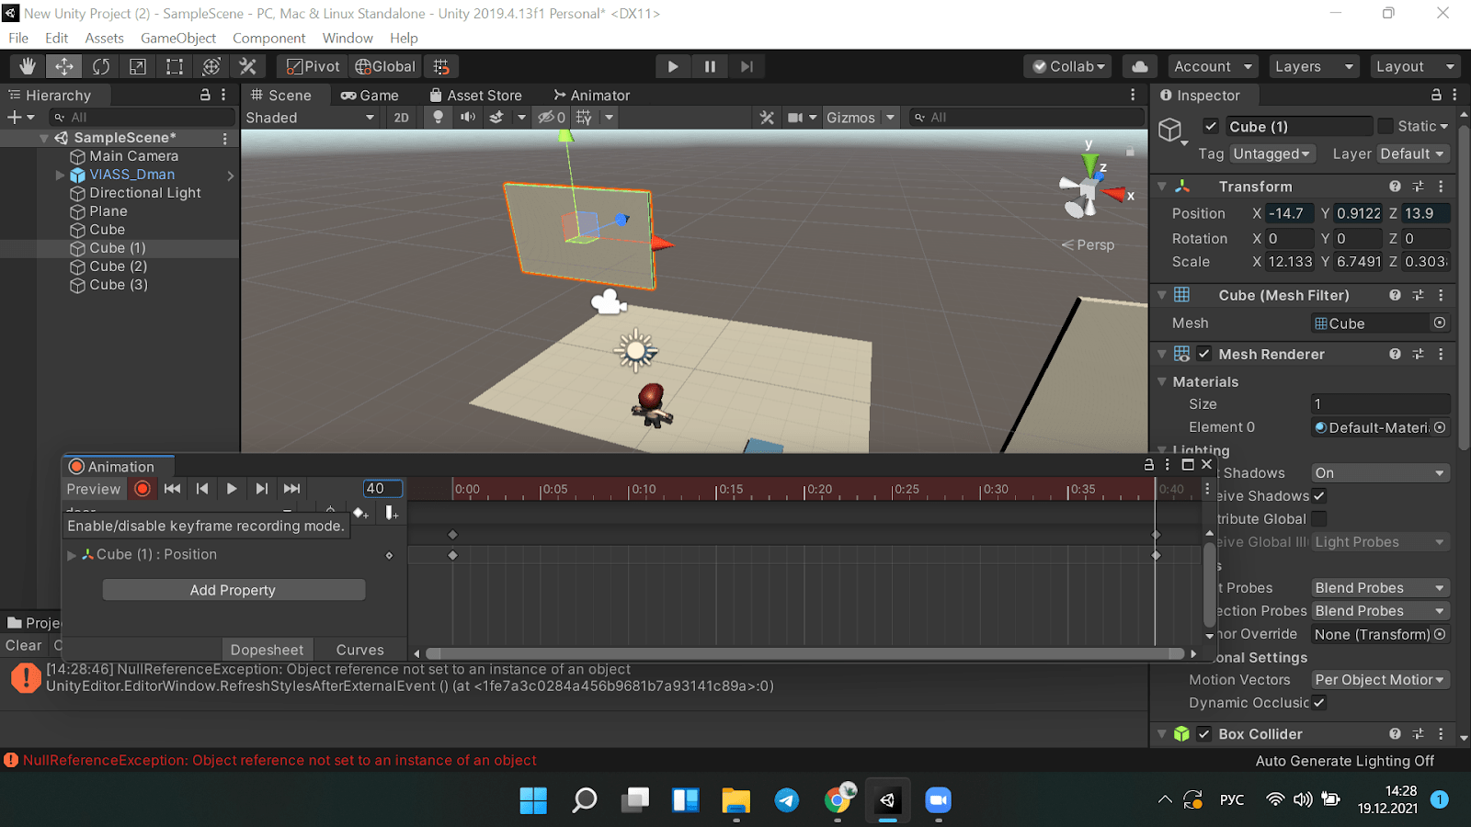Open the Component menu
Viewport: 1471px width, 827px height.
[268, 38]
